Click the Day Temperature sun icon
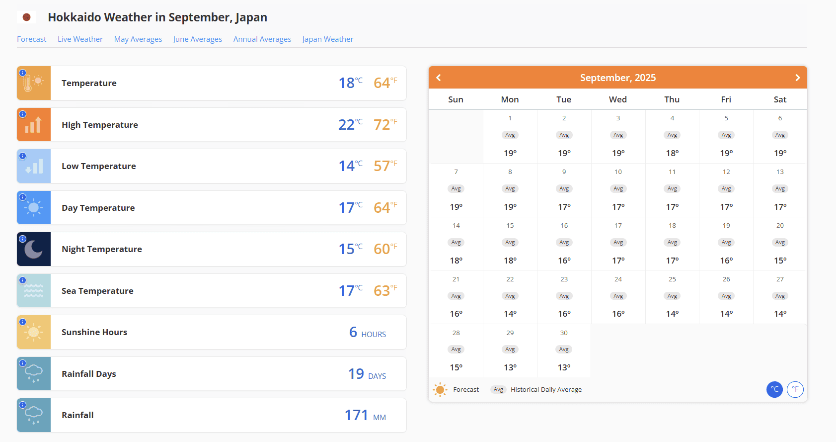The height and width of the screenshot is (442, 836). click(34, 208)
